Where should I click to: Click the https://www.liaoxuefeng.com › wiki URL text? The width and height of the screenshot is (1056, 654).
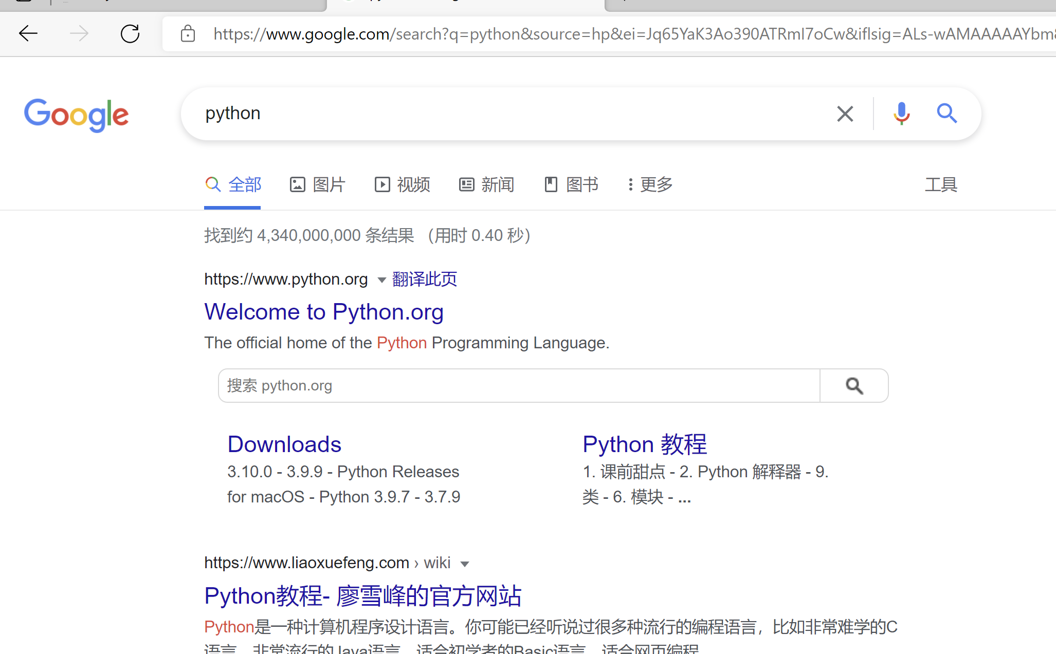point(327,563)
